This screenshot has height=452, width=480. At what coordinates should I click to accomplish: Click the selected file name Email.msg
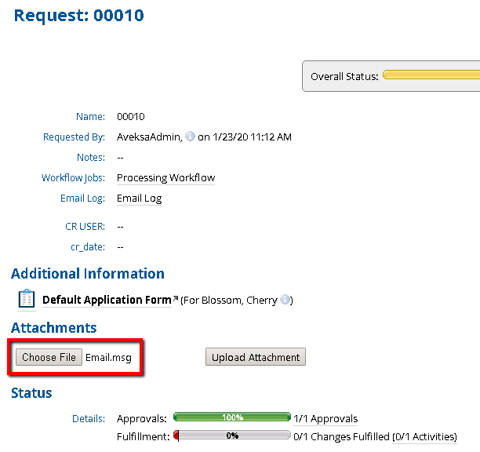(x=108, y=357)
